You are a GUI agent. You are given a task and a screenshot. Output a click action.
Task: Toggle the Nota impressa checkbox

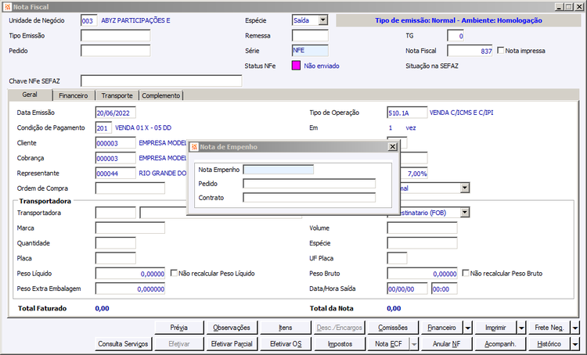tap(500, 51)
